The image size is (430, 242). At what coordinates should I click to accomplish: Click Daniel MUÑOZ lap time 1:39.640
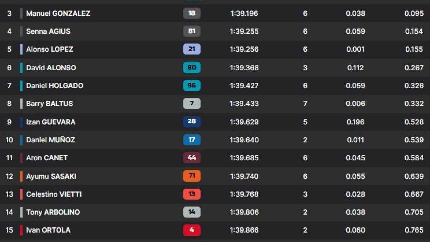point(244,140)
